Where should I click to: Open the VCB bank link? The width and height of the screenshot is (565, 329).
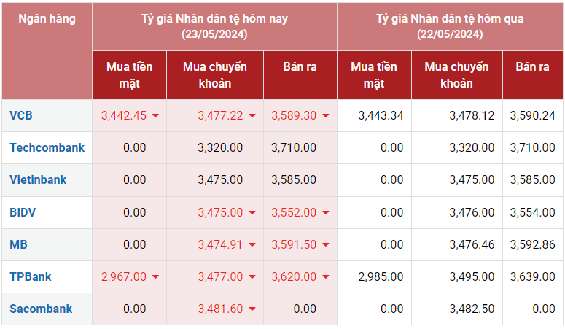[x=21, y=115]
